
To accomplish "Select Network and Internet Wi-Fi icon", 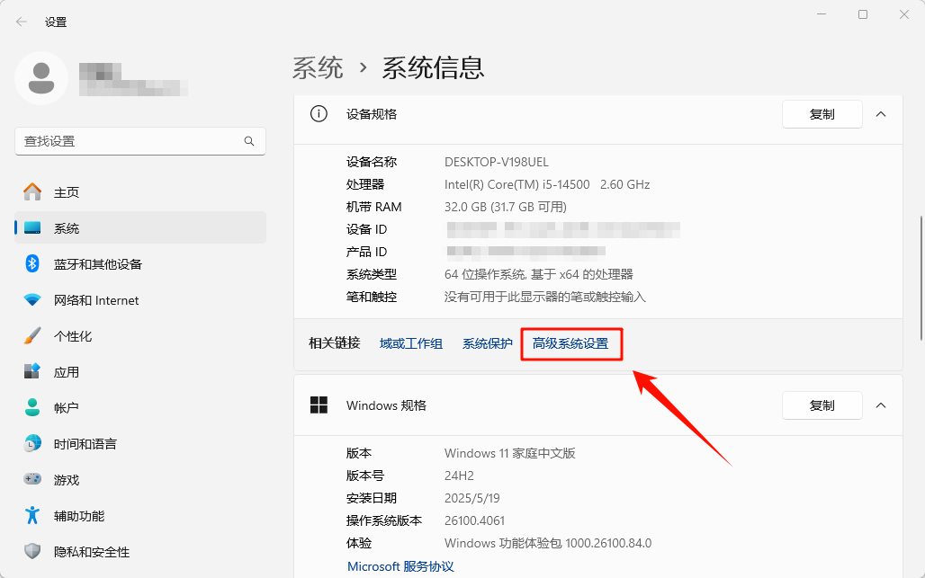I will [x=32, y=300].
